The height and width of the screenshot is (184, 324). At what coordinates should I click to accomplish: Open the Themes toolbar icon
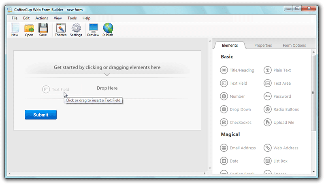click(x=60, y=30)
